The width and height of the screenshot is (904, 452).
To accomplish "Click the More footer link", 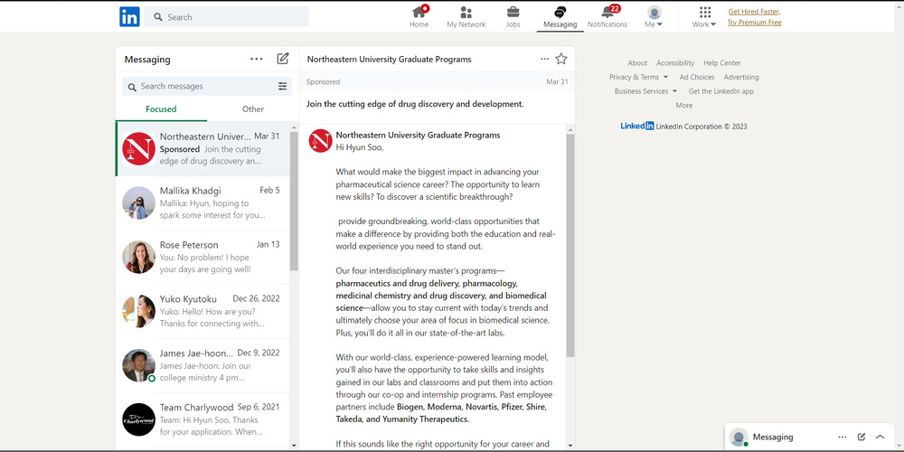I will click(x=684, y=106).
